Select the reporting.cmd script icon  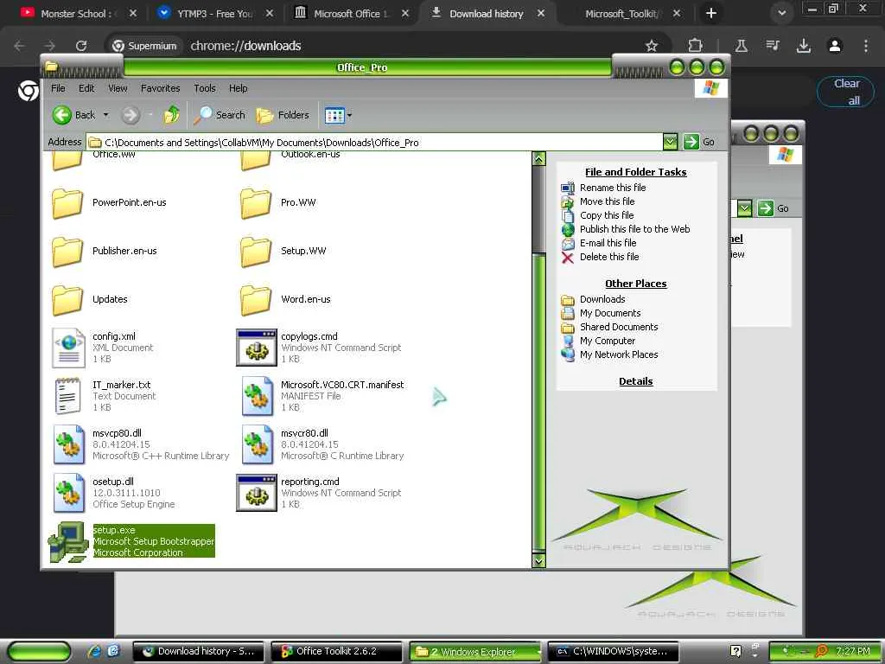click(x=257, y=493)
